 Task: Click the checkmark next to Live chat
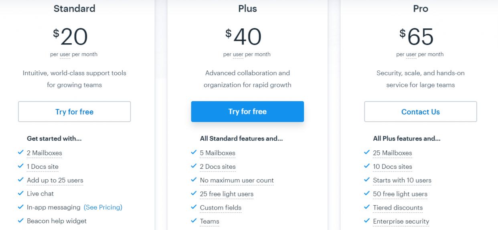21,193
